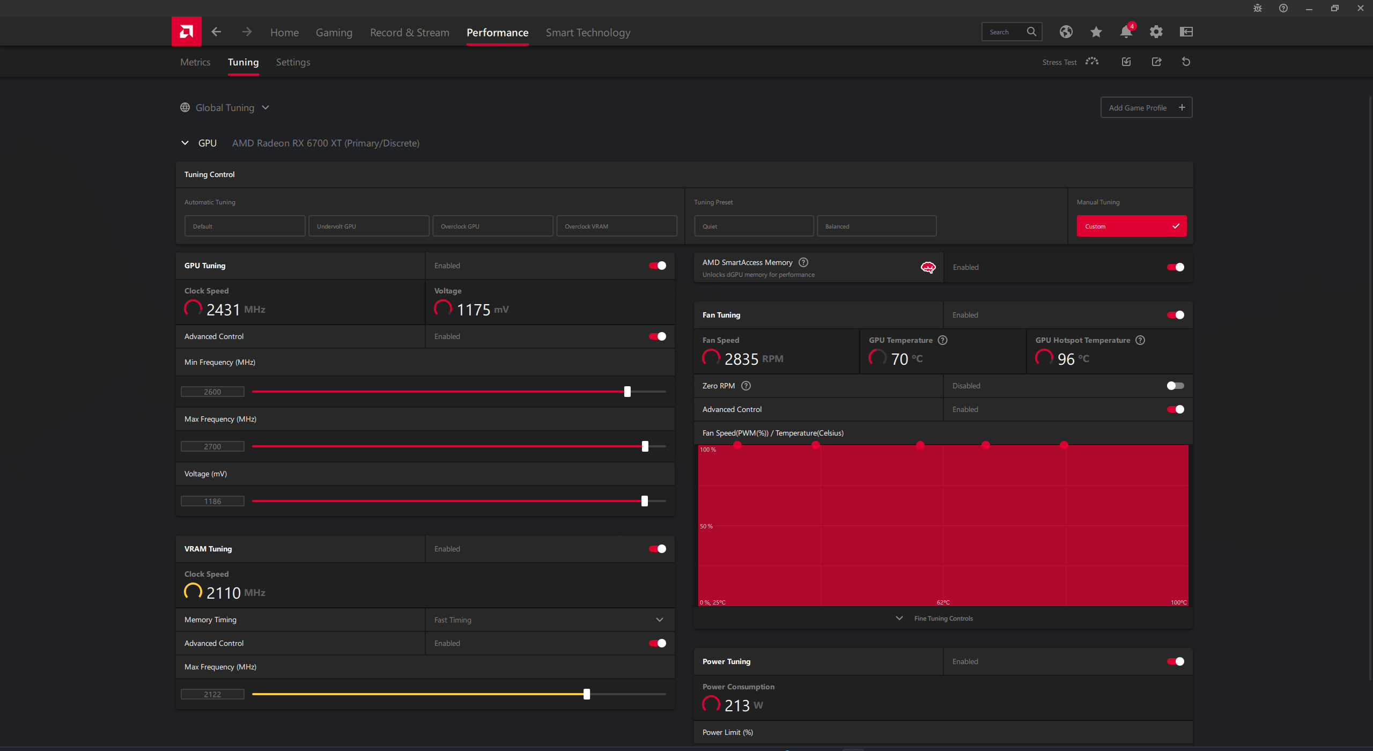Open the web browser globe icon
The image size is (1373, 751).
(x=1066, y=32)
